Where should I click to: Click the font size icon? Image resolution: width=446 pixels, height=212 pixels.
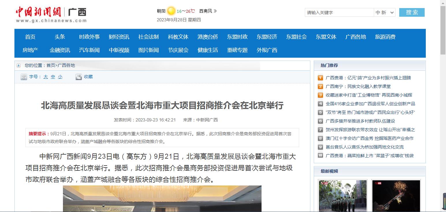24,77
